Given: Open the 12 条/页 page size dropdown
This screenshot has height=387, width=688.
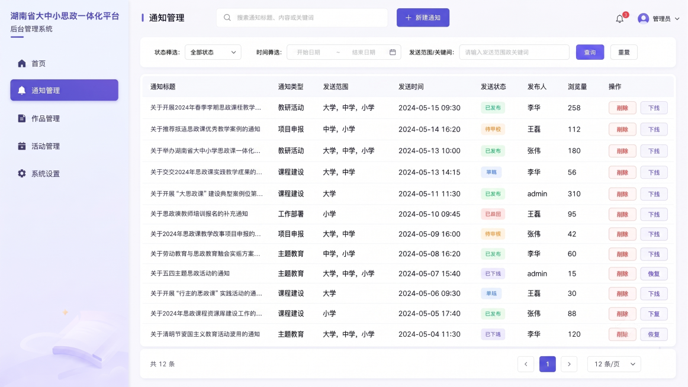Looking at the screenshot, I should coord(614,364).
